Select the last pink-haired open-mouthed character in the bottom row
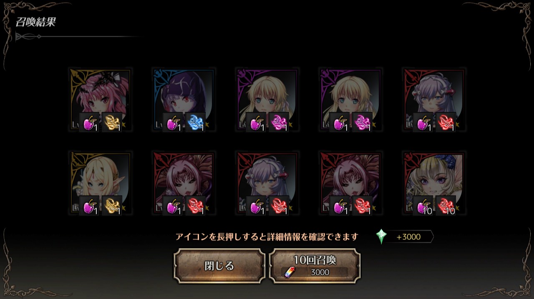The width and height of the screenshot is (534, 299). click(350, 183)
